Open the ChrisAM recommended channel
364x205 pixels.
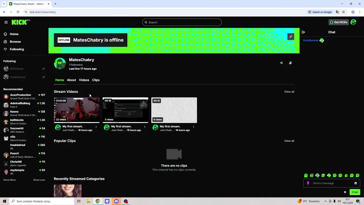[24, 163]
